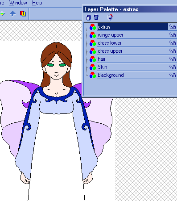Click the RGB icon beside Skin layer
This screenshot has height=201, width=177.
[93, 67]
